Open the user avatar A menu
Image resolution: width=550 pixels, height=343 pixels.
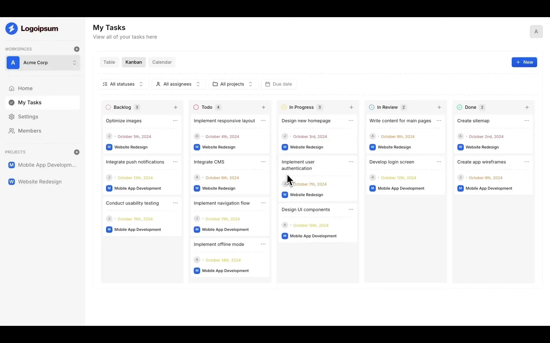pyautogui.click(x=536, y=31)
